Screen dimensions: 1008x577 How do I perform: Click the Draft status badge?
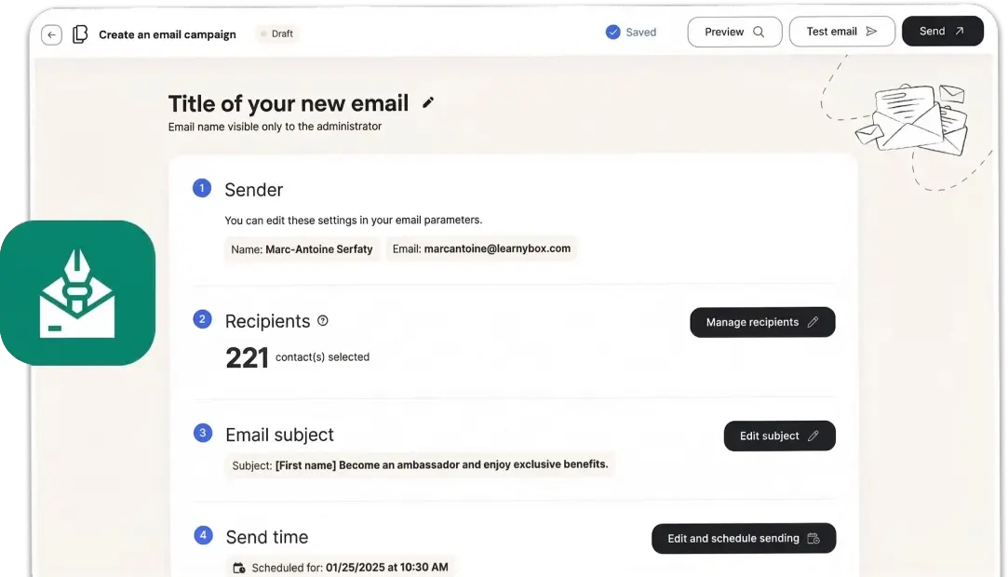276,34
